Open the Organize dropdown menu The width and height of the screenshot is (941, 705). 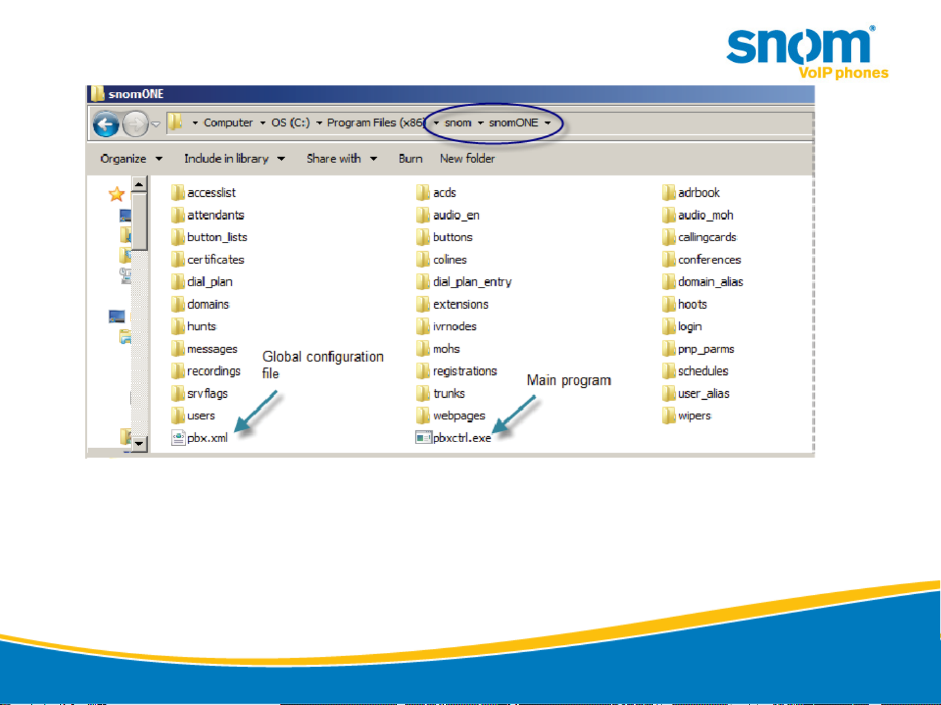pyautogui.click(x=131, y=158)
